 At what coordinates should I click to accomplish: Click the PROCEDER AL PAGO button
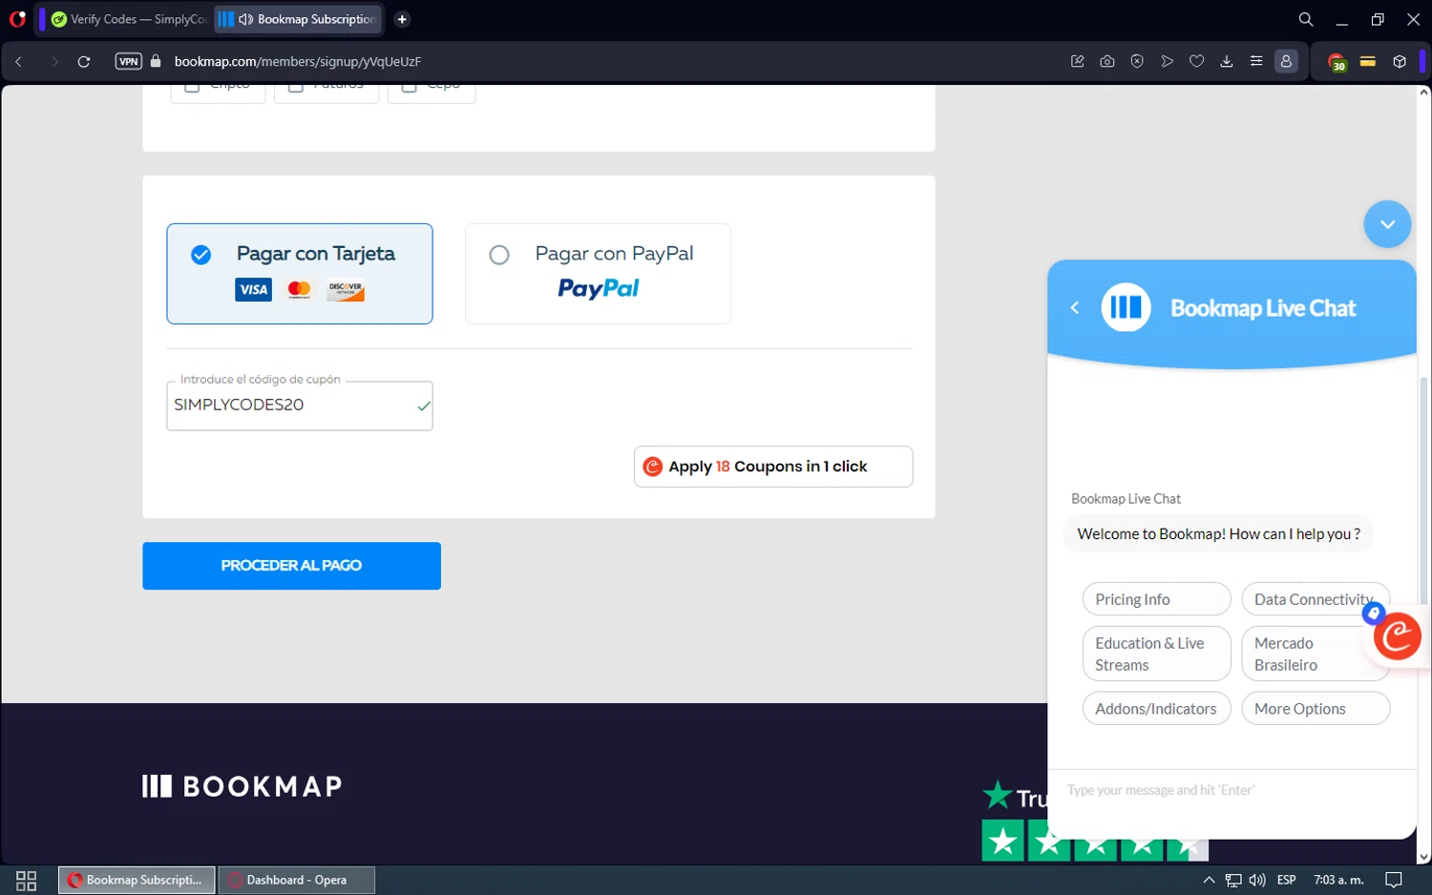(x=291, y=566)
